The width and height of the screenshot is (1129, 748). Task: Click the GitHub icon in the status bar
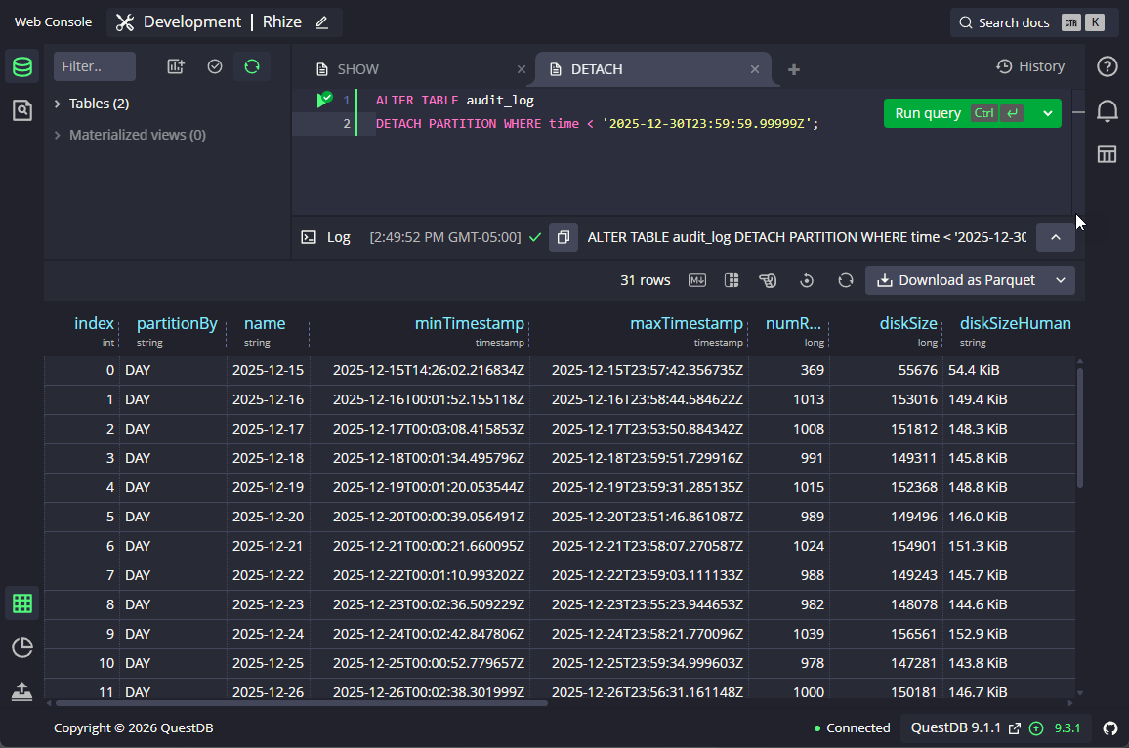point(1109,727)
